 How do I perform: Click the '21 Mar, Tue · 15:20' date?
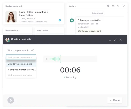(x=28, y=19)
